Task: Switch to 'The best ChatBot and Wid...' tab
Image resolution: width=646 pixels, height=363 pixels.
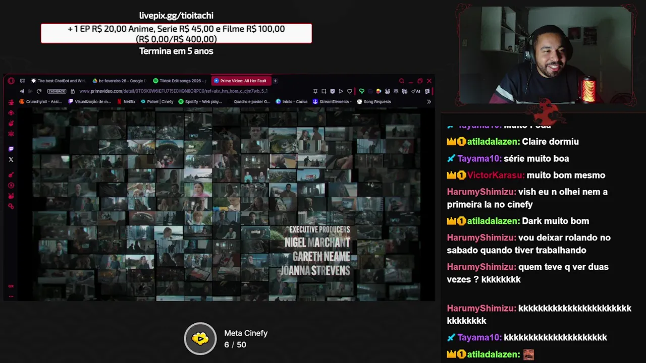Action: coord(58,81)
